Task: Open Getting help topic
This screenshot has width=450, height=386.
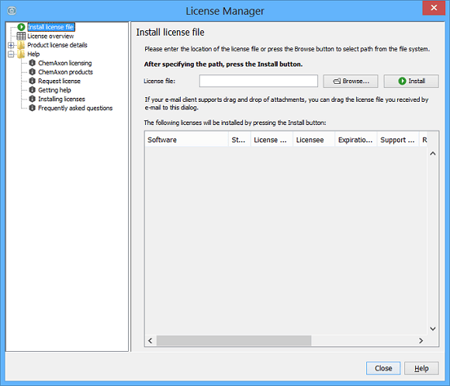Action: click(54, 90)
